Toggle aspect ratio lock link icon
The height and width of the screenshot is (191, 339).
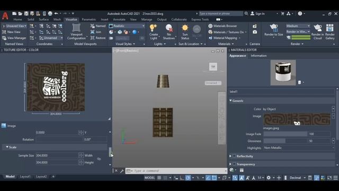[99, 159]
